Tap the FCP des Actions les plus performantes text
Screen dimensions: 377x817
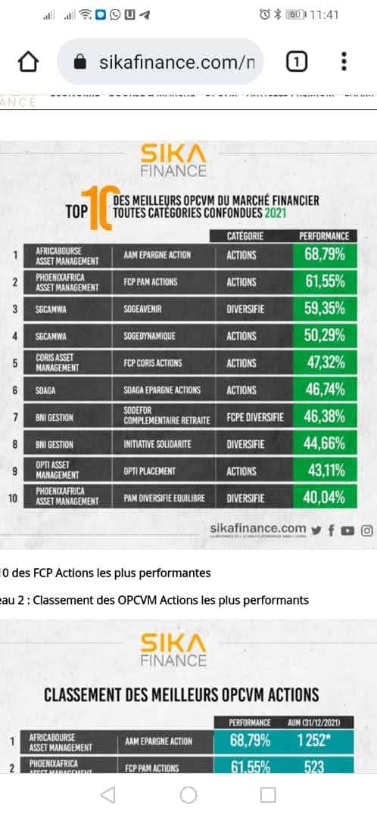(x=105, y=573)
